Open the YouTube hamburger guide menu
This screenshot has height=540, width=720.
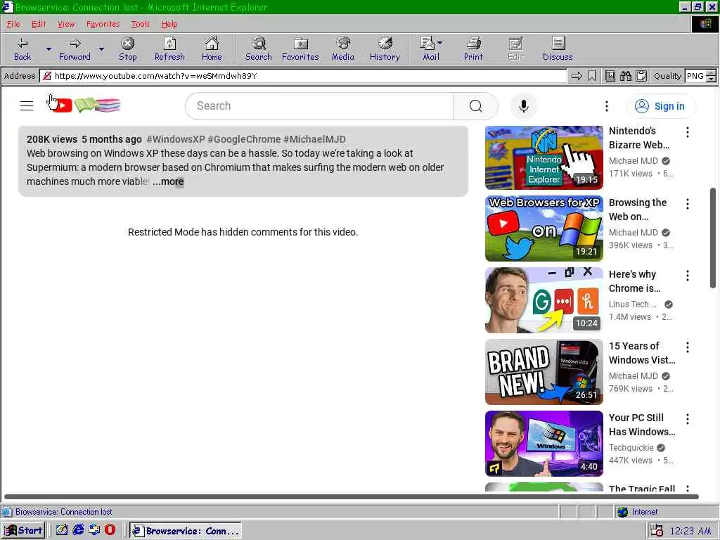(x=27, y=106)
